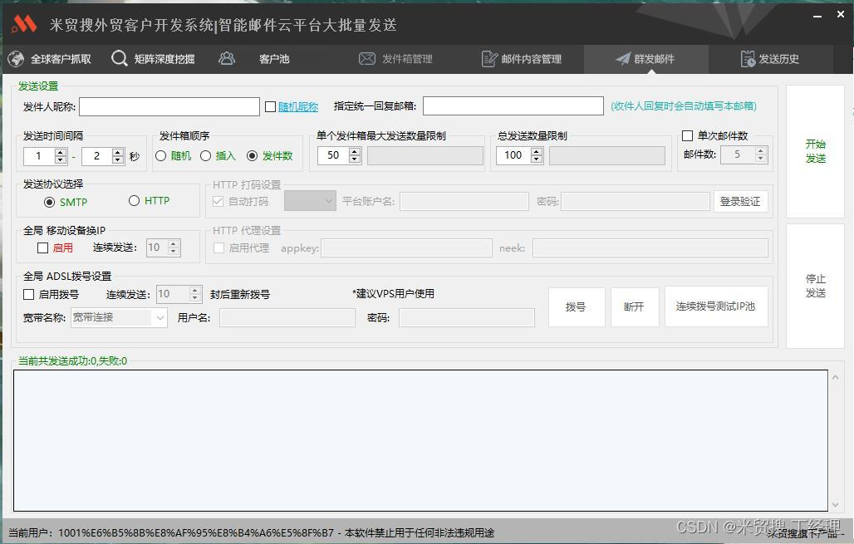The image size is (854, 544).
Task: Click the edit icon for 邮件内容管理
Action: tap(489, 59)
